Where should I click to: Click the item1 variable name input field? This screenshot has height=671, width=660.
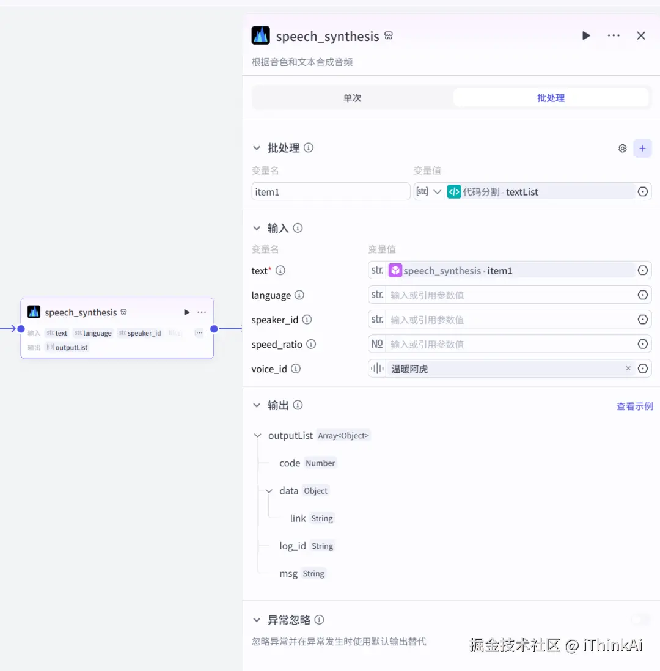(x=331, y=191)
